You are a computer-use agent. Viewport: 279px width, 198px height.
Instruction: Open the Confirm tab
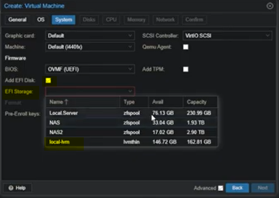click(194, 20)
